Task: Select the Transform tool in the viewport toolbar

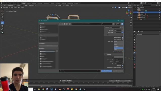Action: click(2, 26)
